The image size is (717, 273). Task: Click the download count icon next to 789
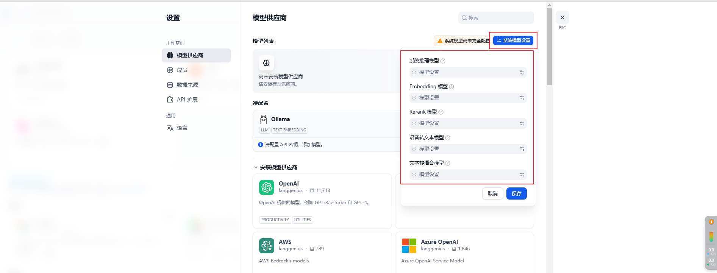tap(312, 249)
